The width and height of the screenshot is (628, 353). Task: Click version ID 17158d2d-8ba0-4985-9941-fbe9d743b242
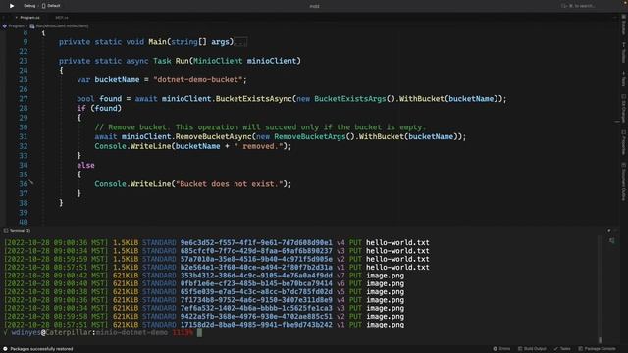pos(256,325)
